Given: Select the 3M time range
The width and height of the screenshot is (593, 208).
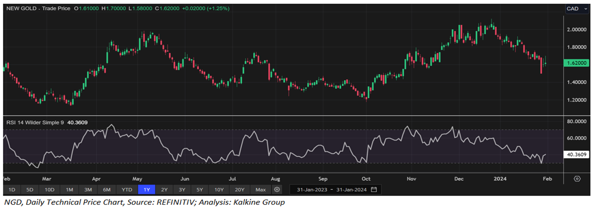Looking at the screenshot, I should 88,190.
